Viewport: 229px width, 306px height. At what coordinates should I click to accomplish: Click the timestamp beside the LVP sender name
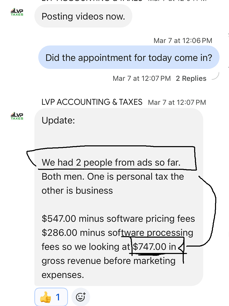coord(177,103)
